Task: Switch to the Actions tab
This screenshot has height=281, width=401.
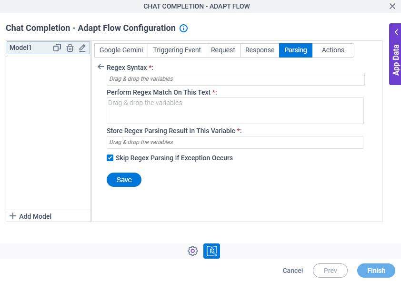Action: point(333,50)
